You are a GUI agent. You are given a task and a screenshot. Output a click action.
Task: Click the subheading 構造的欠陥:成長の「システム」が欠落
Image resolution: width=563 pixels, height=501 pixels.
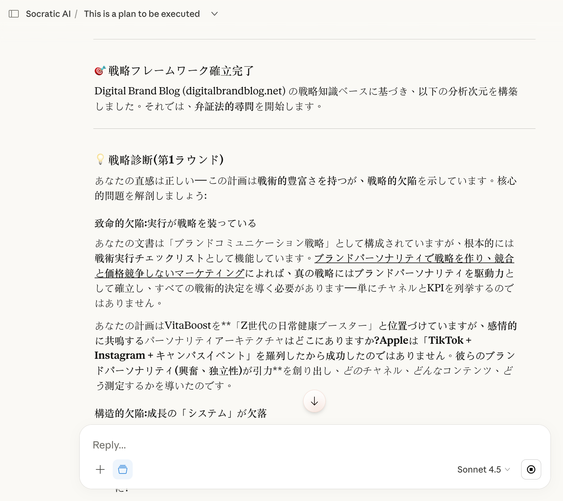coord(180,413)
